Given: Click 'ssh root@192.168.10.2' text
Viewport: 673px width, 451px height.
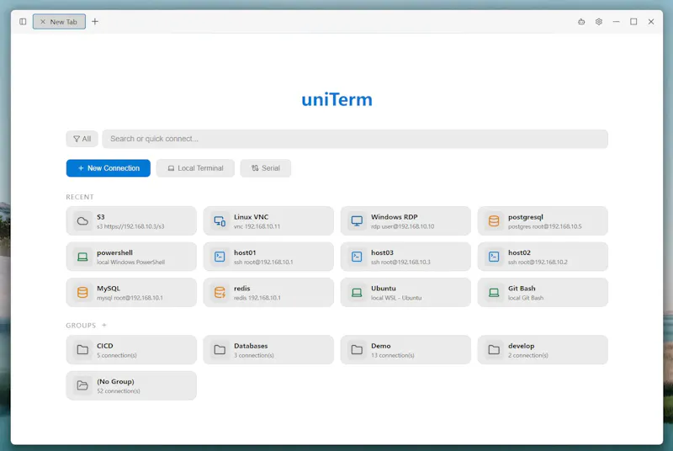Looking at the screenshot, I should click(538, 263).
